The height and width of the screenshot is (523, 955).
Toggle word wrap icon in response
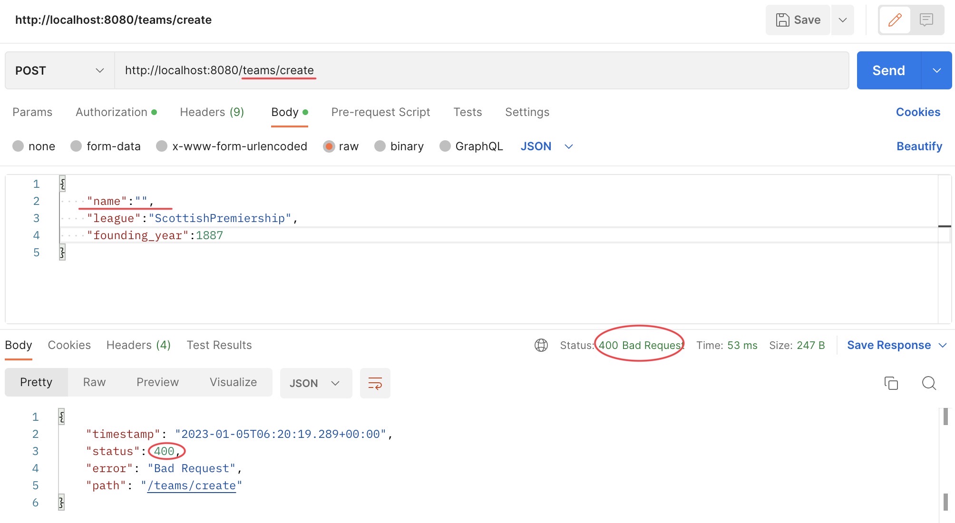[x=375, y=383]
